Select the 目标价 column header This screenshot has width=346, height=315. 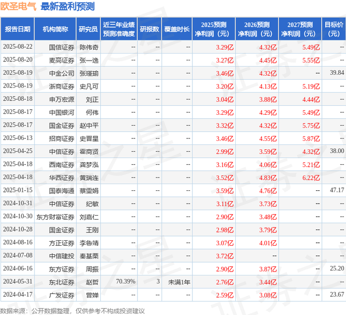(x=334, y=29)
